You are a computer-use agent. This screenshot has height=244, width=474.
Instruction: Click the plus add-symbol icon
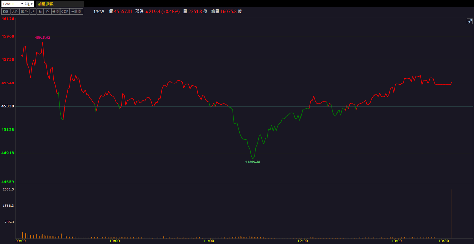coord(32,4)
